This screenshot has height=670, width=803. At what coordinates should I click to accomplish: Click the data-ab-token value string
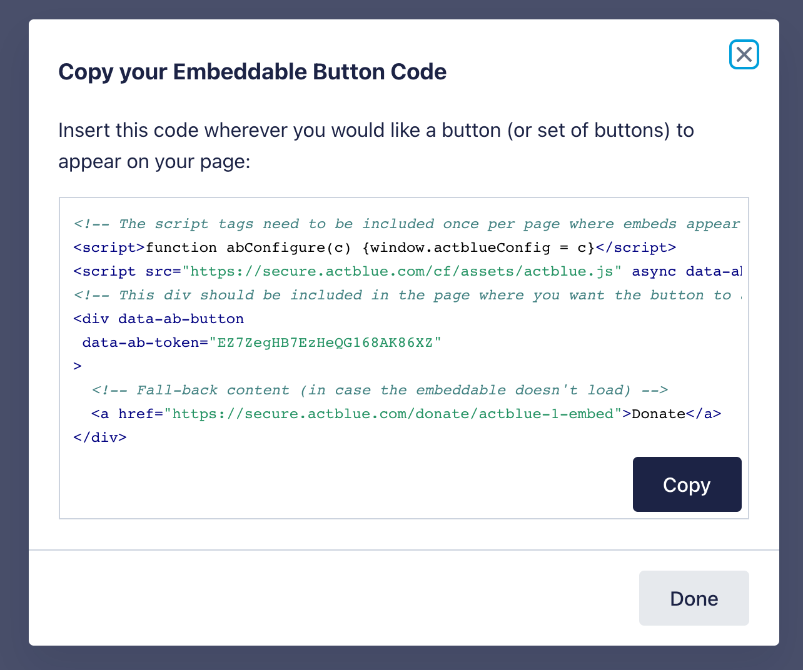pyautogui.click(x=325, y=342)
